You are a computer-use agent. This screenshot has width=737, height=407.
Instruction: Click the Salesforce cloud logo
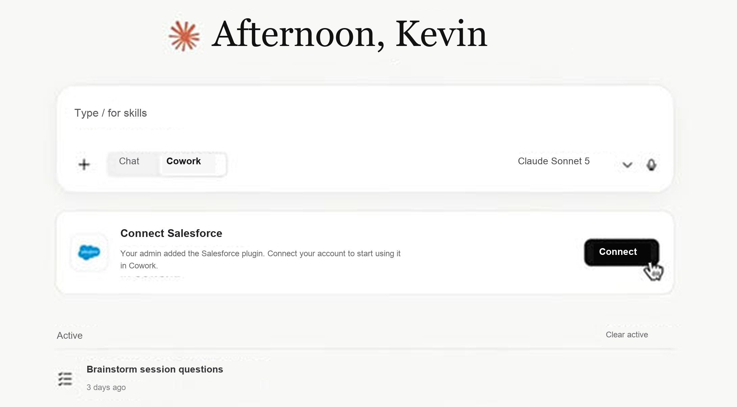click(x=89, y=253)
